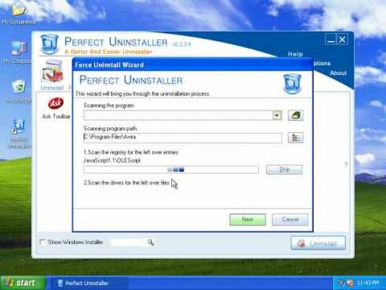Open the My Documents desktop icon
The image size is (386, 290).
(x=18, y=13)
